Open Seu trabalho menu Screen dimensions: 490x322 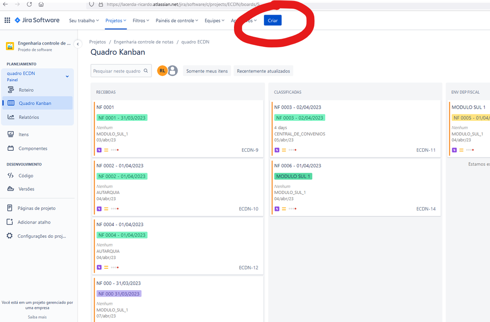click(x=84, y=21)
